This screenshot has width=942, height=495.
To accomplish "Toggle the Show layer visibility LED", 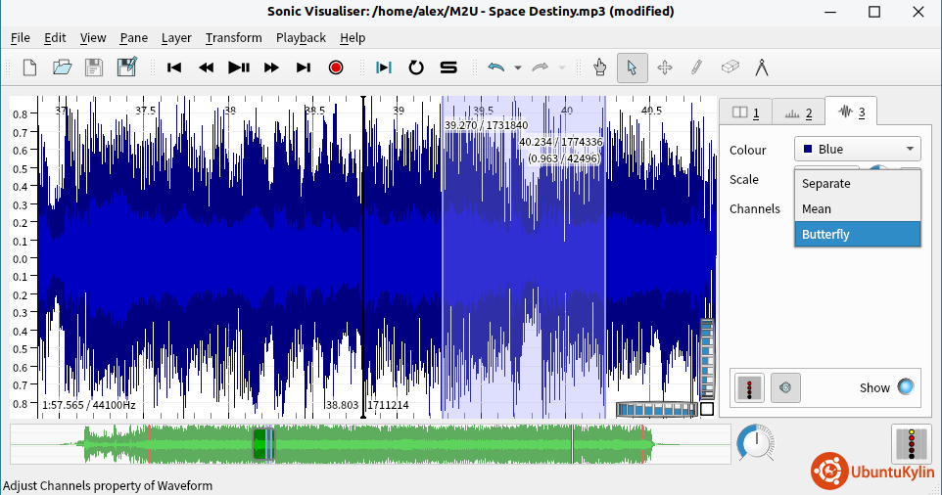I will point(906,387).
